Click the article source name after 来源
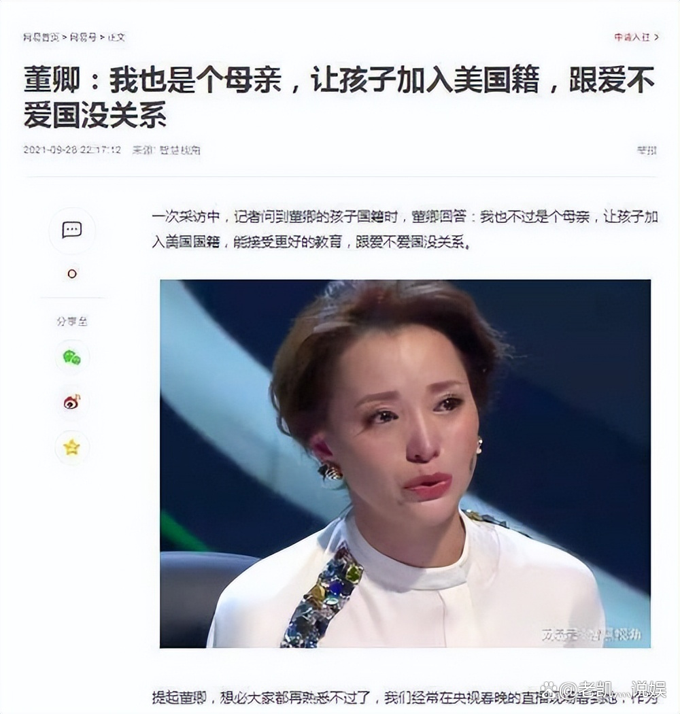The height and width of the screenshot is (714, 680). tap(180, 150)
